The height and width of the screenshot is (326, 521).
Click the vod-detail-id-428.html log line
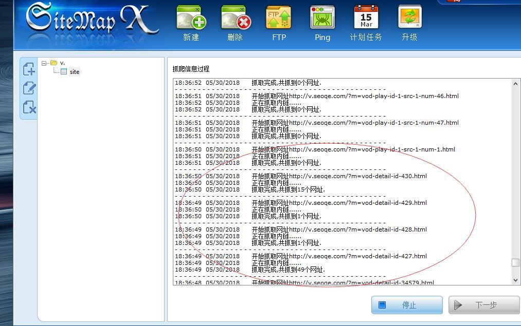(x=301, y=229)
